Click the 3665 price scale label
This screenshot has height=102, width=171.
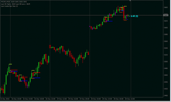click(166, 7)
